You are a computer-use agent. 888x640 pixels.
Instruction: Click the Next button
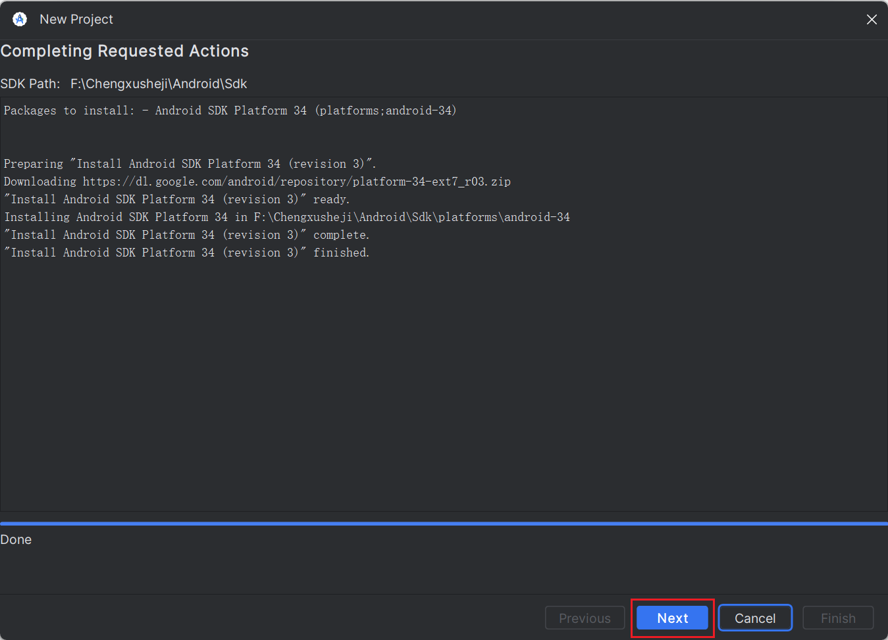[672, 618]
